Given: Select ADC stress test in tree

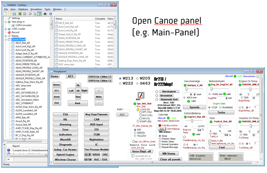Looking at the screenshot, I should 23,86.
